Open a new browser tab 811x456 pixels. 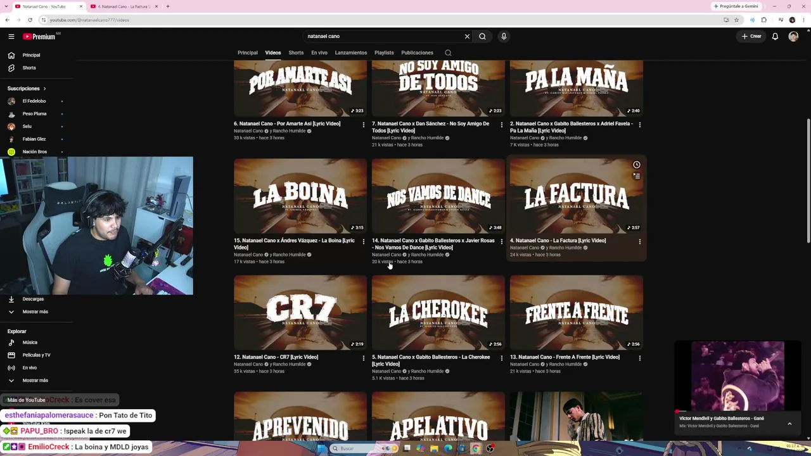pyautogui.click(x=168, y=6)
